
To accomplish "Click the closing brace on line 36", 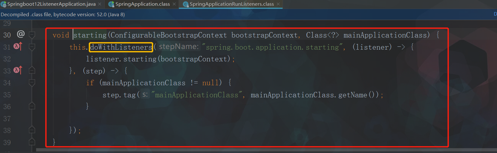I will coord(88,106).
